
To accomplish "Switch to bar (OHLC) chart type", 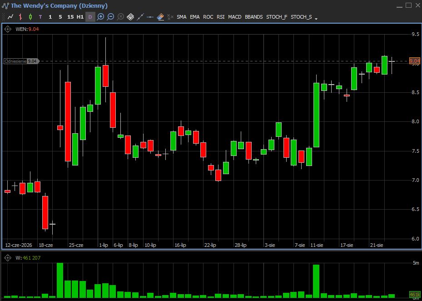I will tap(20, 17).
